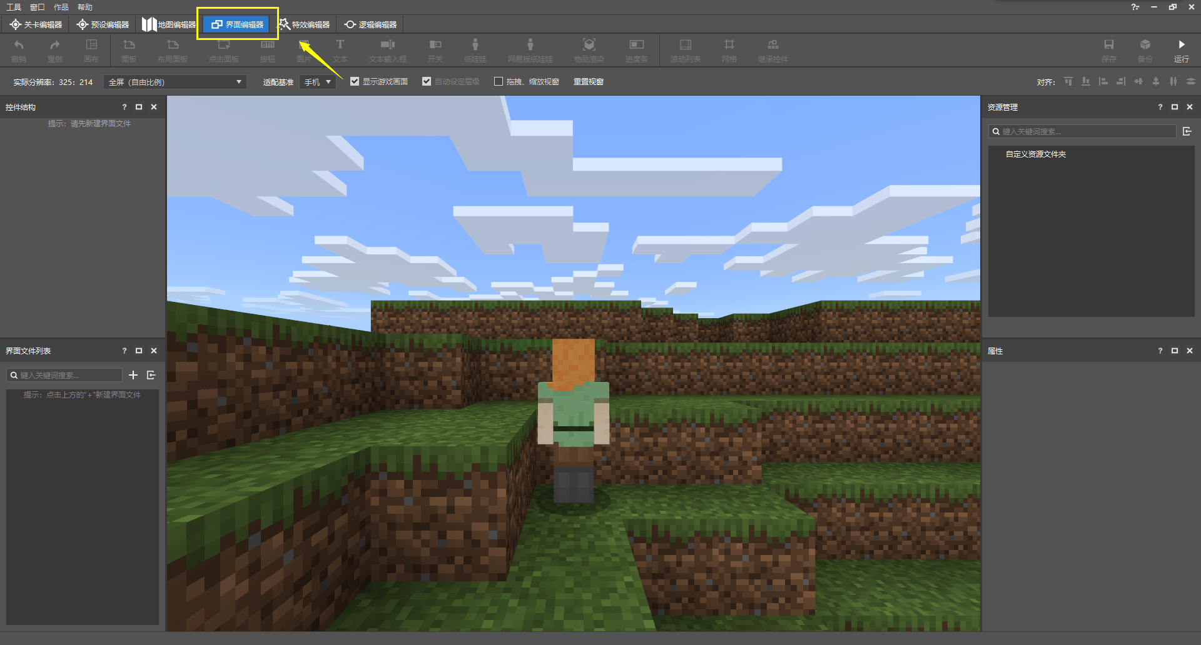Switch to the 地图编辑器 tab
The height and width of the screenshot is (645, 1201).
(x=169, y=24)
